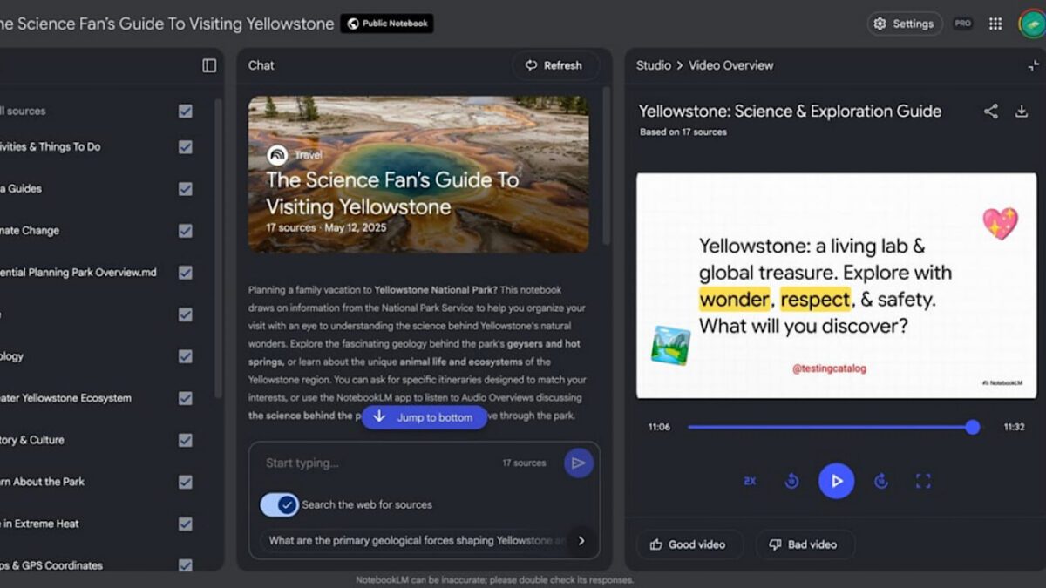The height and width of the screenshot is (588, 1046).
Task: Jump to bottom of chat
Action: (x=424, y=417)
